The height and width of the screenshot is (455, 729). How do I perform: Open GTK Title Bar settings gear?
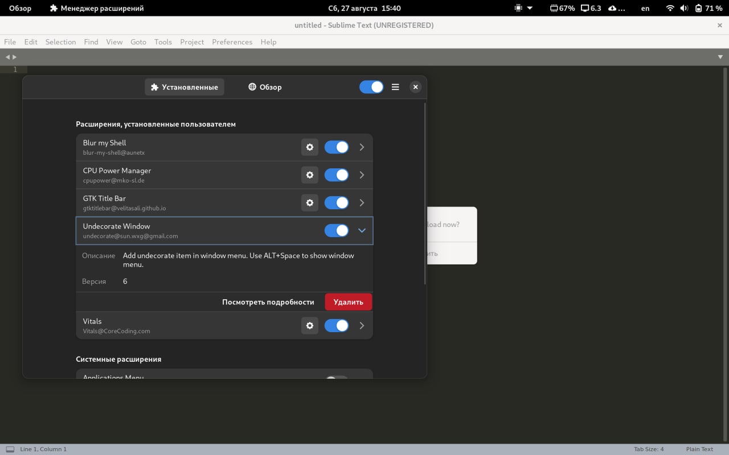pyautogui.click(x=310, y=202)
